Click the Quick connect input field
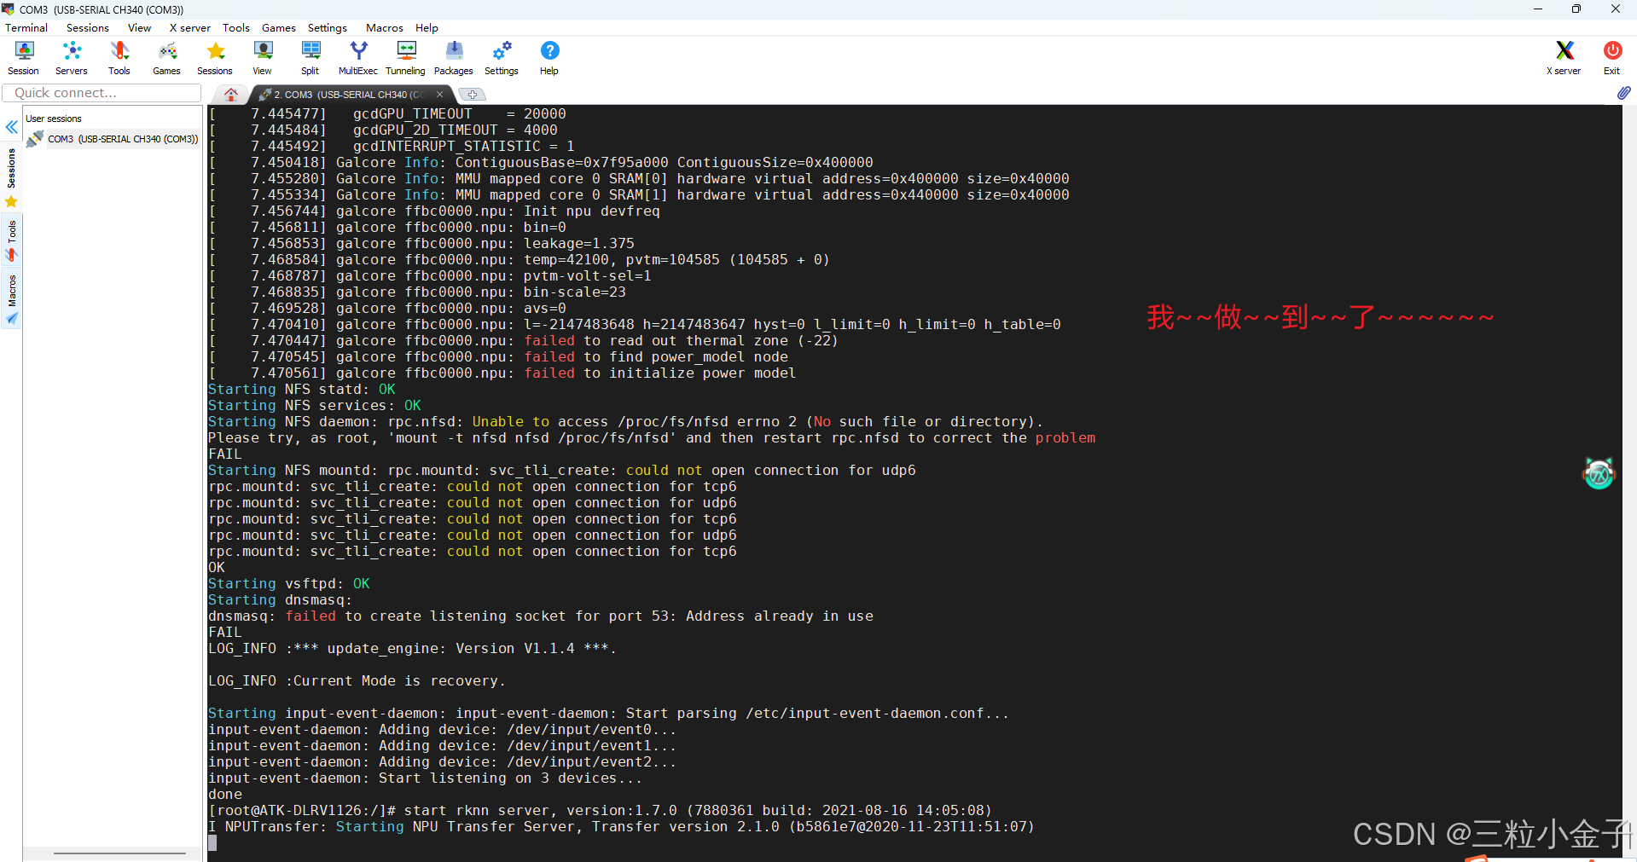The height and width of the screenshot is (862, 1637). 102,93
